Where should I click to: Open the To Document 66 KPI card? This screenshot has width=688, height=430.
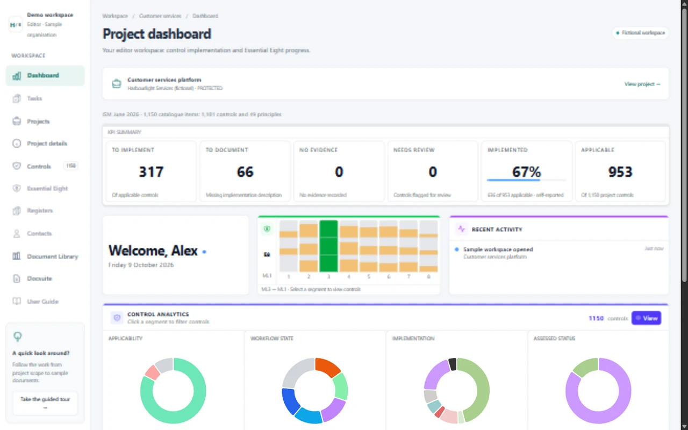245,171
